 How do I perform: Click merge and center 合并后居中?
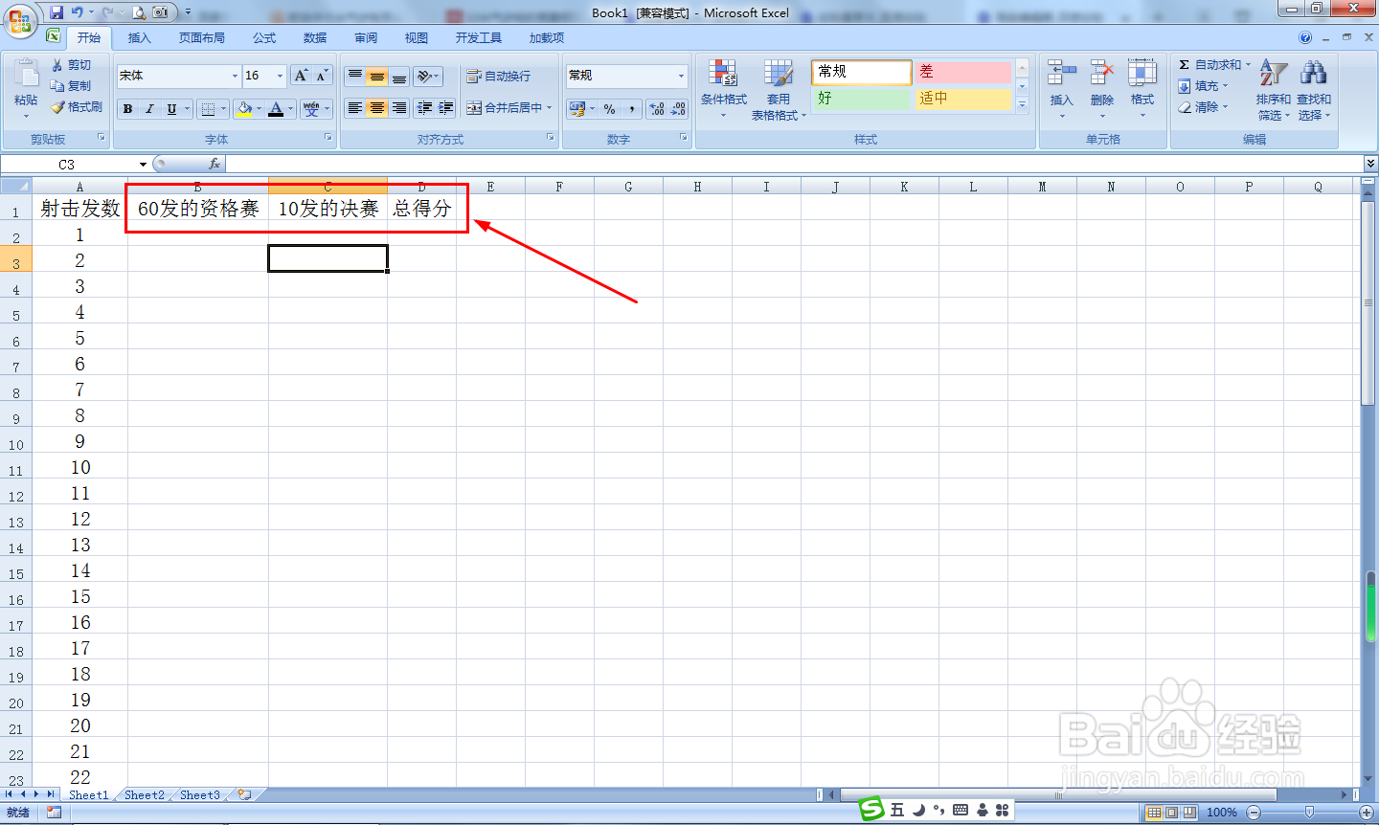504,108
